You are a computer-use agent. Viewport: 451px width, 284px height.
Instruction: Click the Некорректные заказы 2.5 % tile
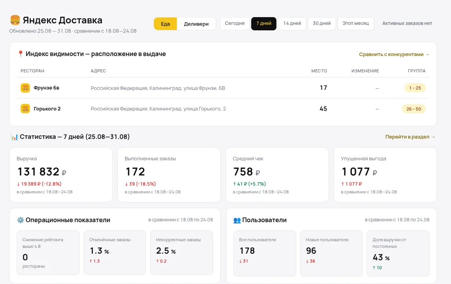[x=181, y=252]
